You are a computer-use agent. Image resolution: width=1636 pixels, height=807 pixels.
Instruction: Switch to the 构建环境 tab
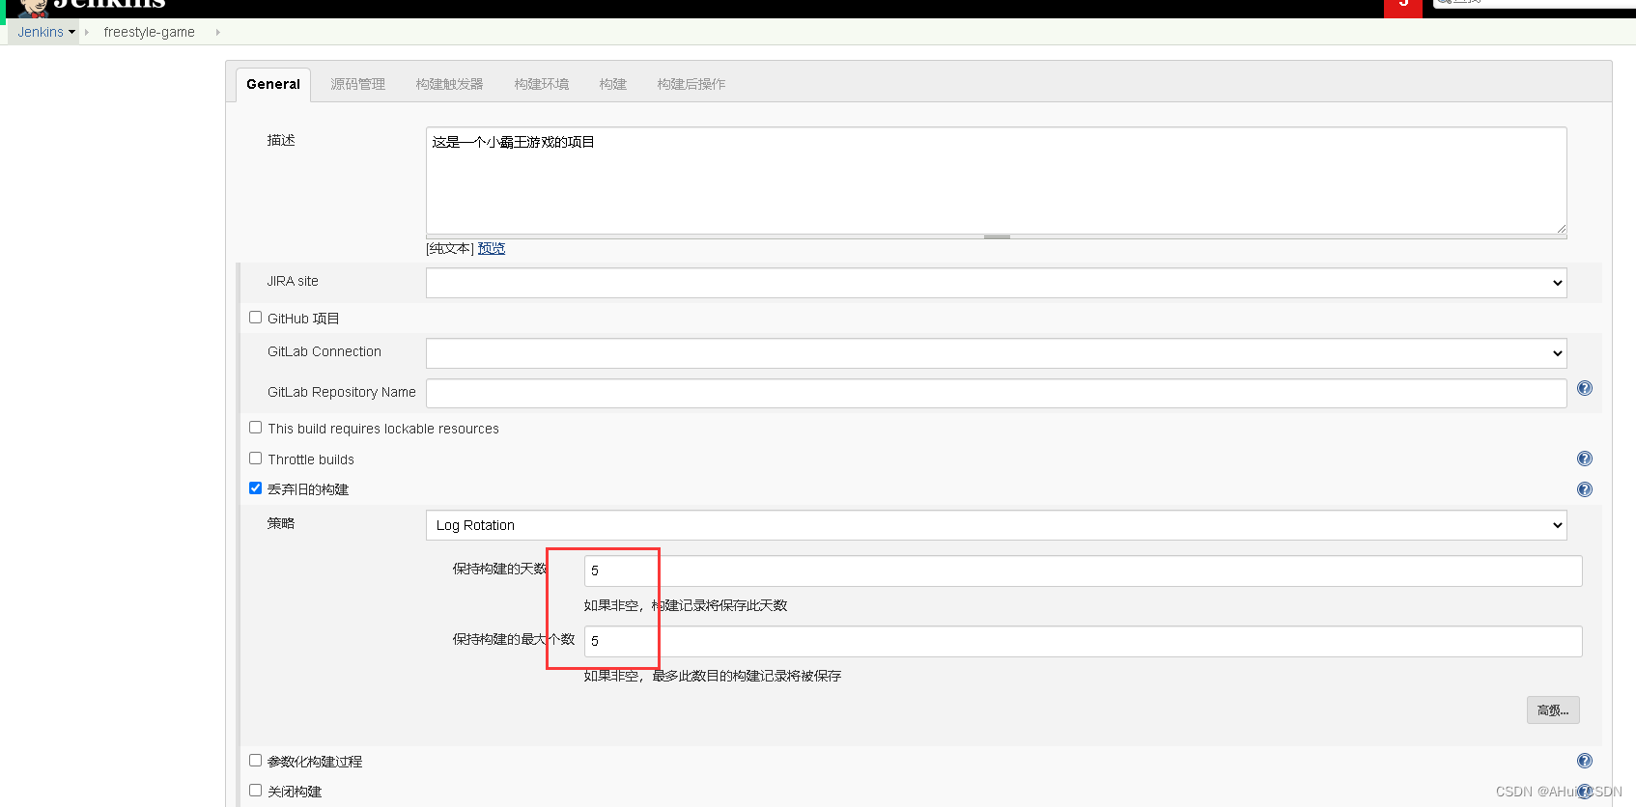542,84
